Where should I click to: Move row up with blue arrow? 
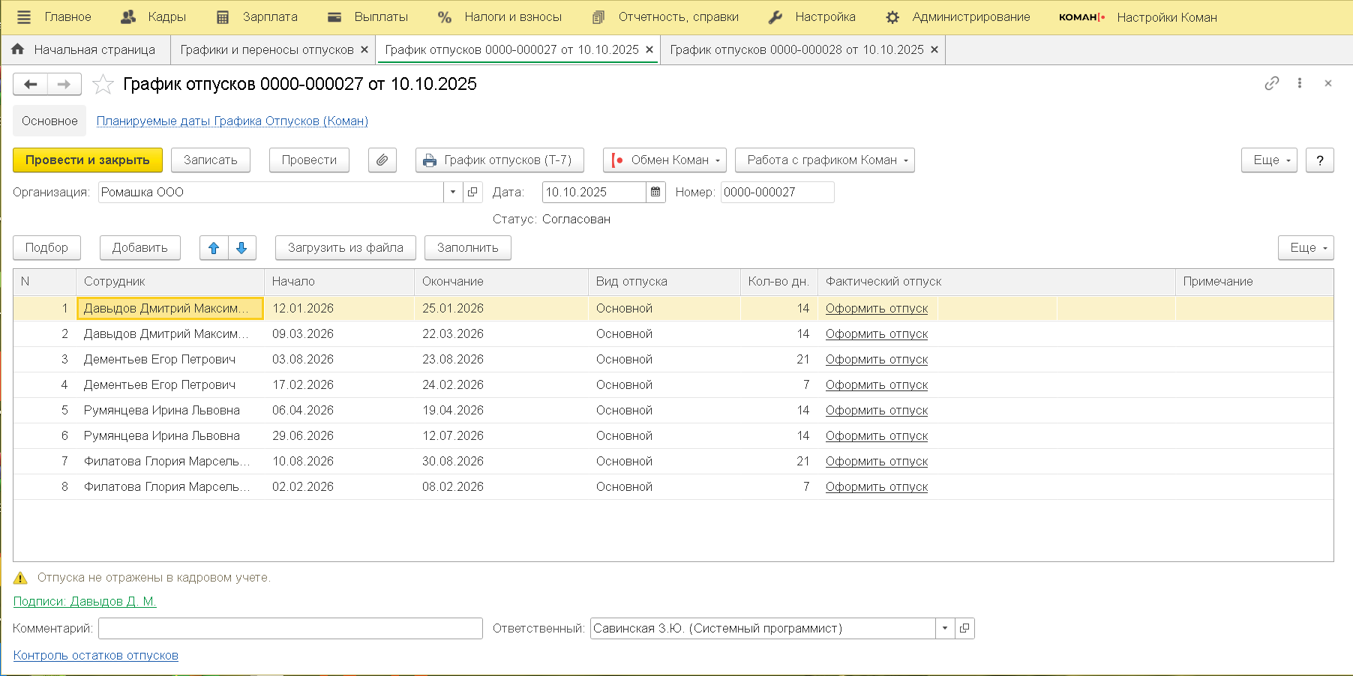[214, 248]
